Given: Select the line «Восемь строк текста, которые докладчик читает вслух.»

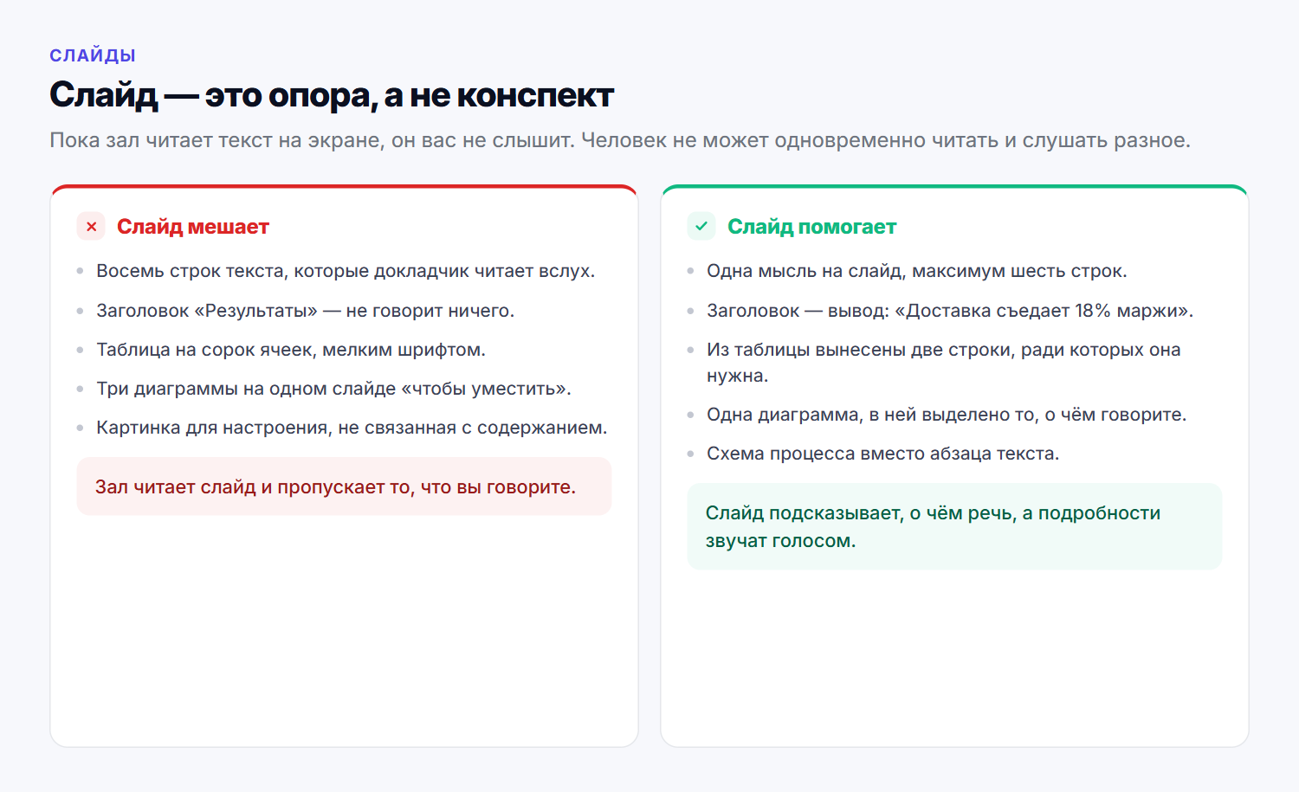Looking at the screenshot, I should pos(346,271).
